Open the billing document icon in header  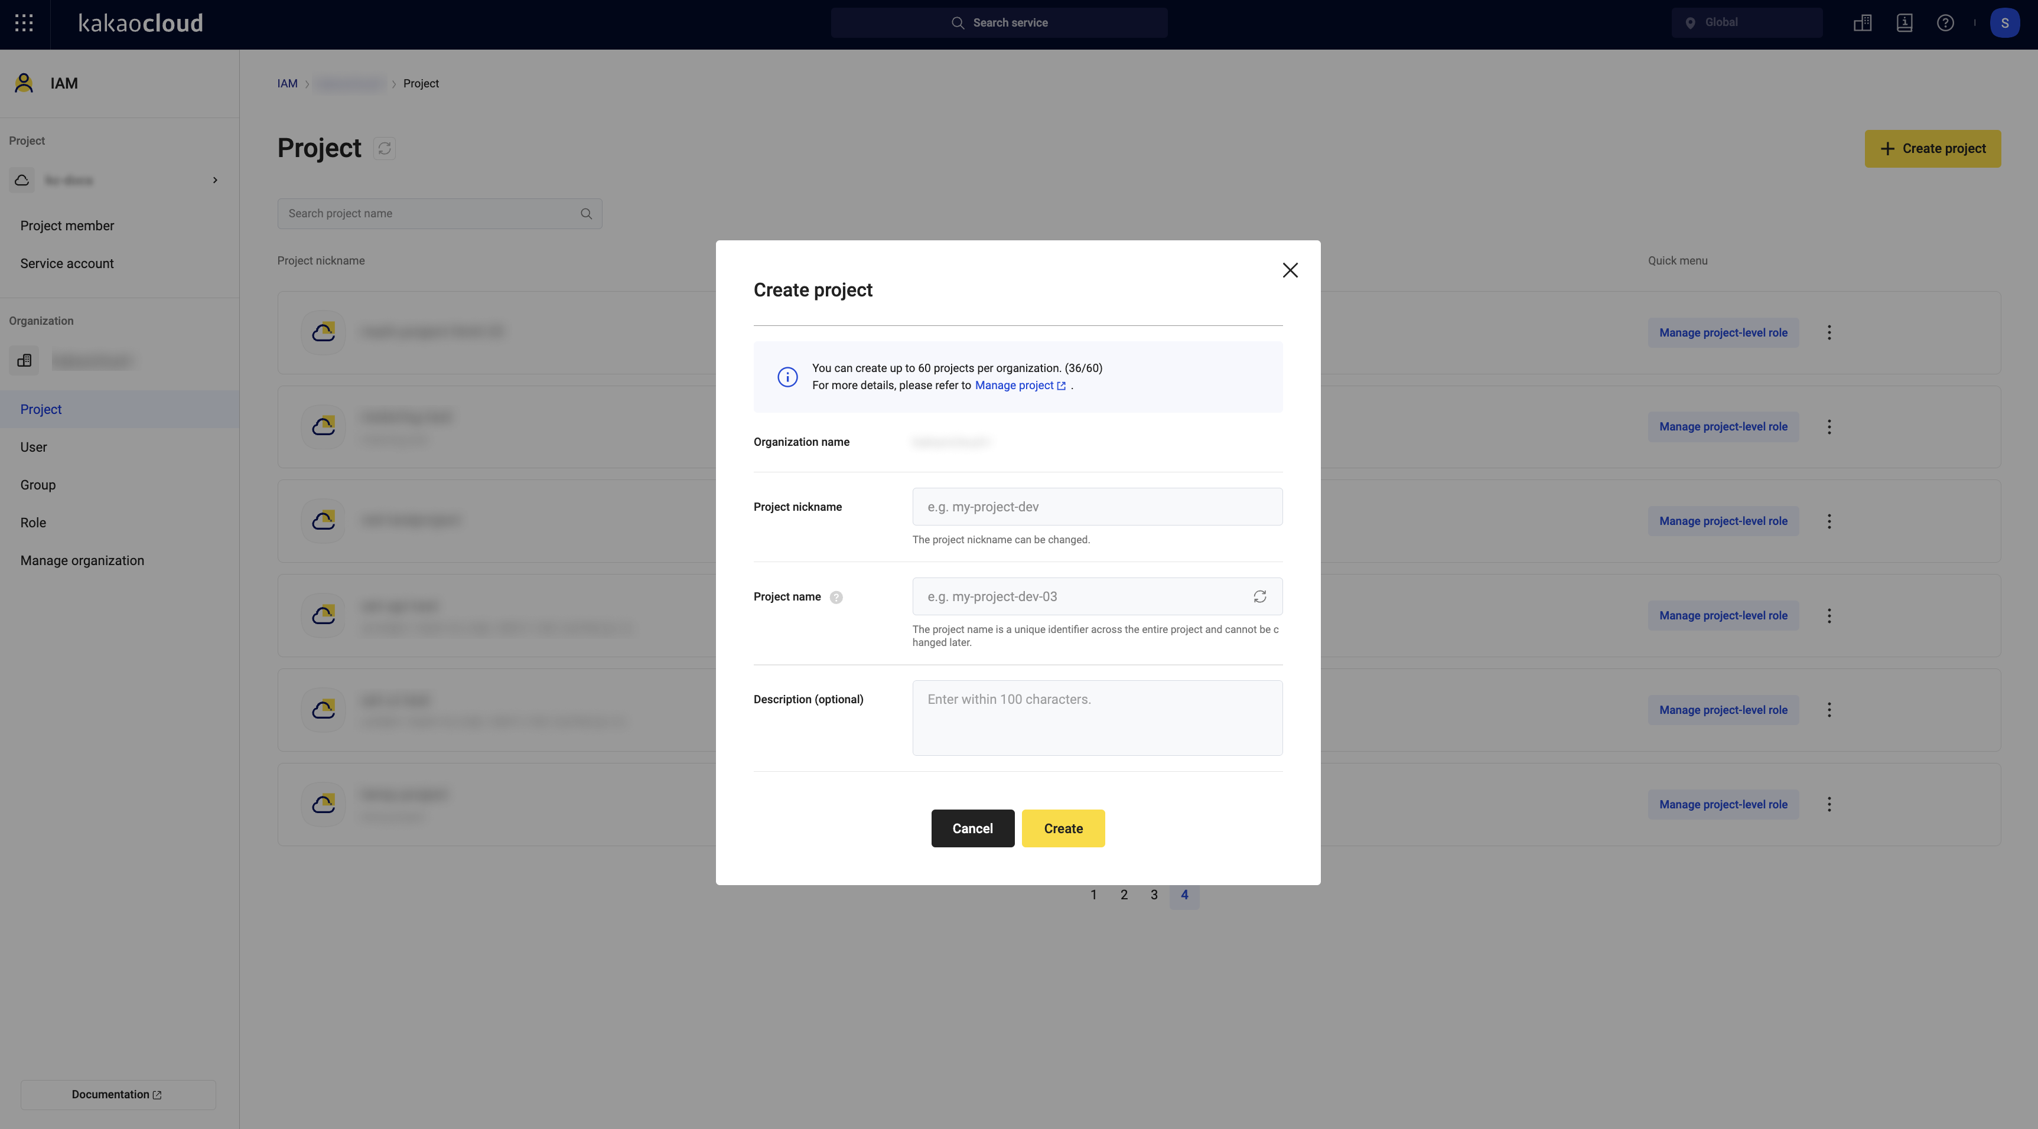[x=1904, y=23]
